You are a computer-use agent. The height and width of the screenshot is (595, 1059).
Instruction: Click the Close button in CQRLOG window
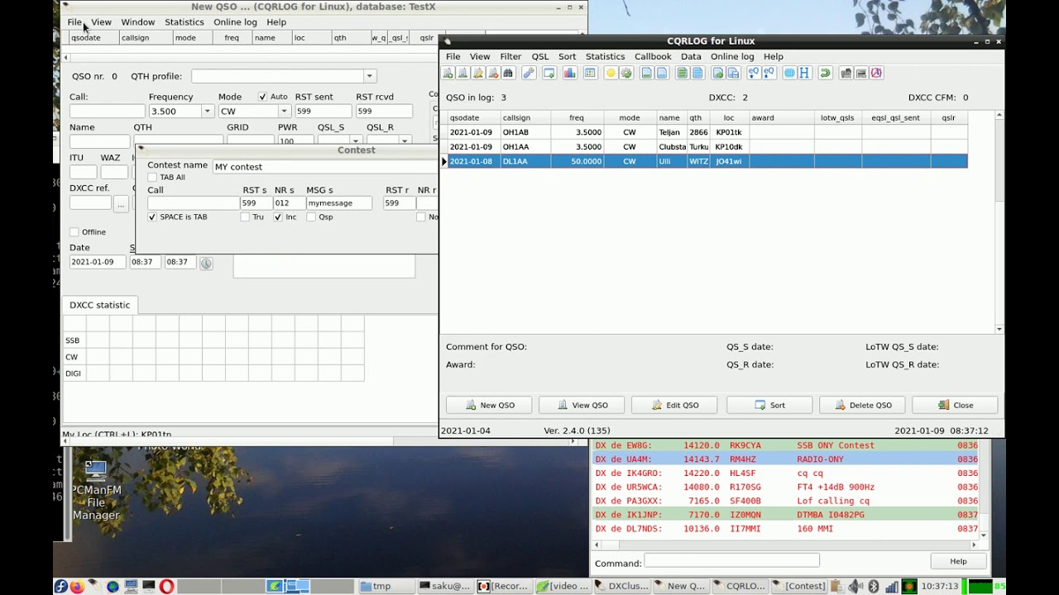pos(955,405)
